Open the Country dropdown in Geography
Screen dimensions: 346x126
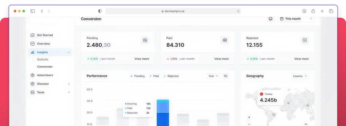300,76
